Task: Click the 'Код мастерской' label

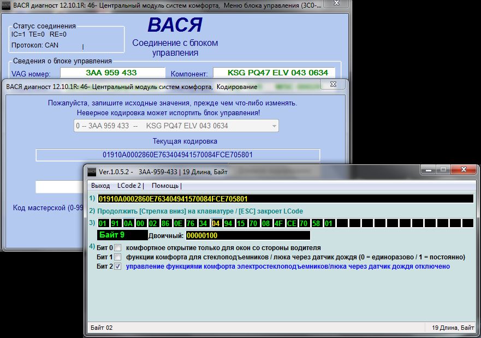Action: pyautogui.click(x=48, y=207)
